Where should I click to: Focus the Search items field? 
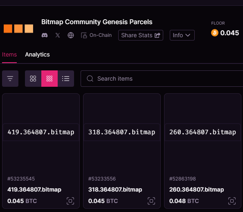162,79
